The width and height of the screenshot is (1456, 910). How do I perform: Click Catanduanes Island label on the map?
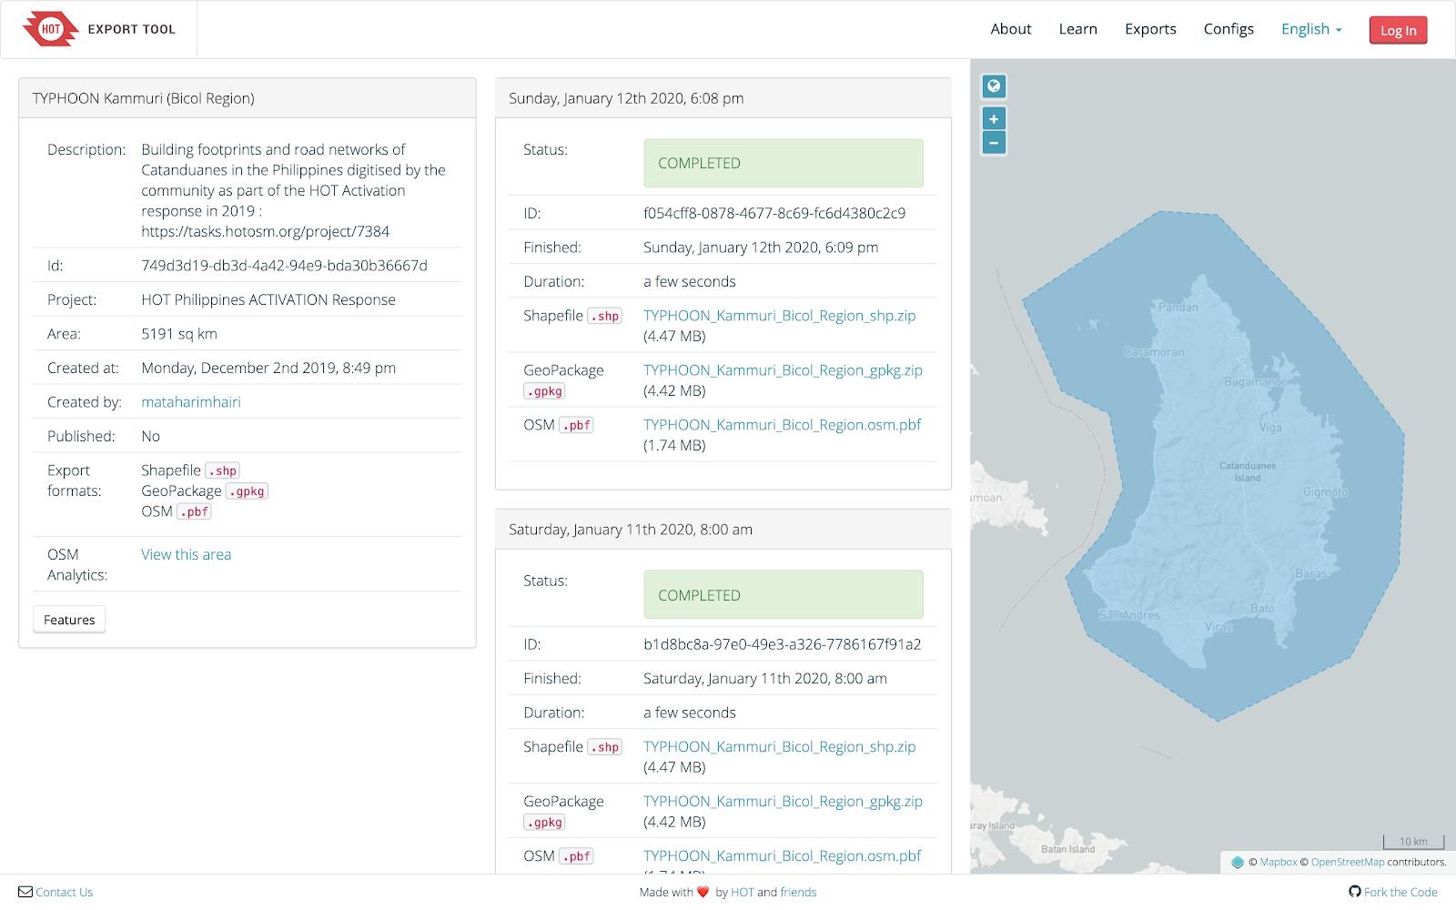tap(1248, 471)
